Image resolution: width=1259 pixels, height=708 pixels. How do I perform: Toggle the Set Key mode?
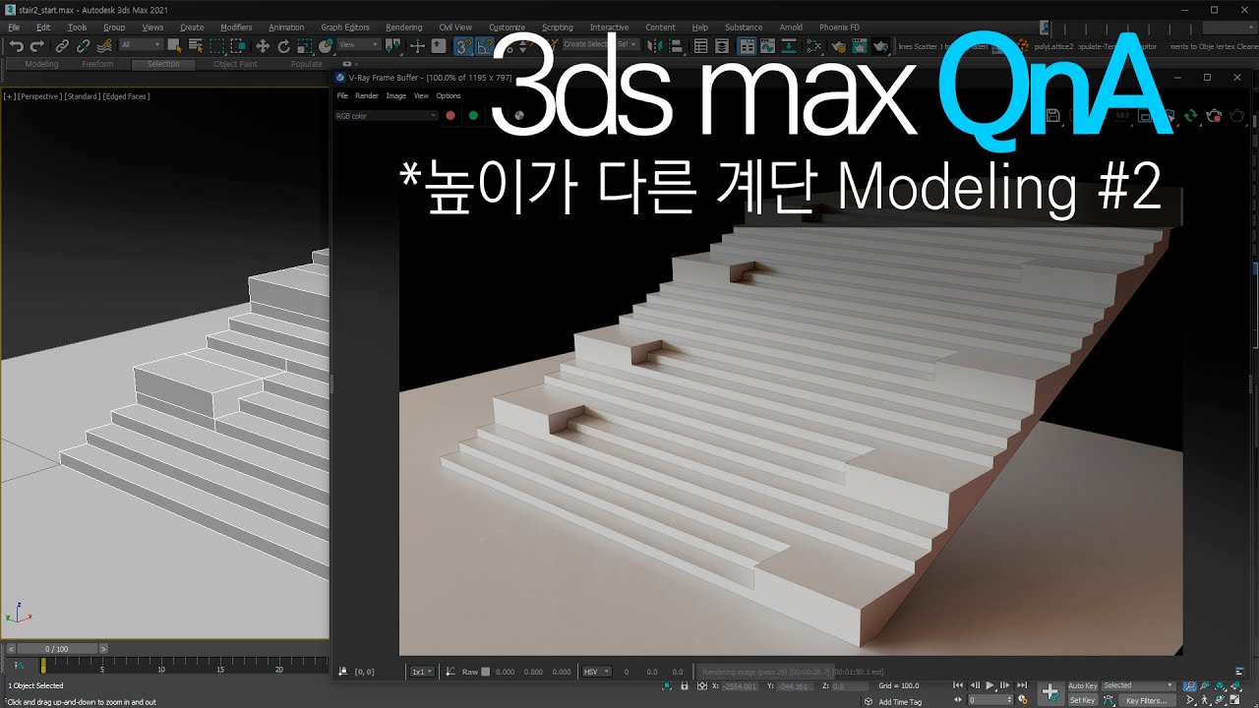(x=1083, y=700)
